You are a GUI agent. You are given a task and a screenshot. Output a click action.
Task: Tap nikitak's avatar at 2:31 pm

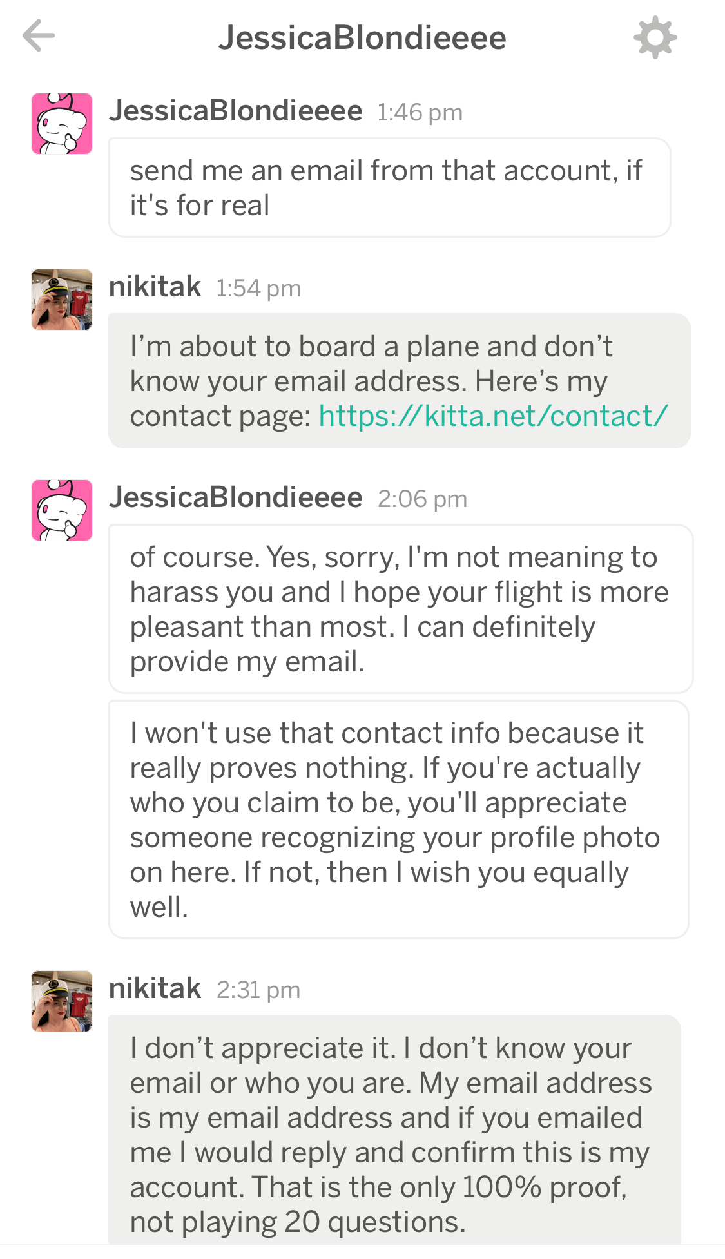tap(62, 1001)
